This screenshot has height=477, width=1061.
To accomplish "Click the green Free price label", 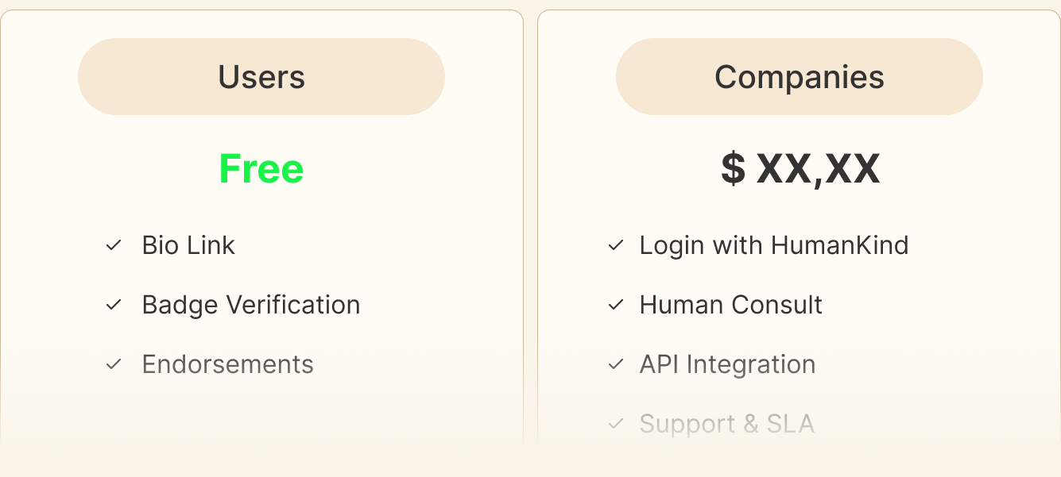I will point(261,169).
